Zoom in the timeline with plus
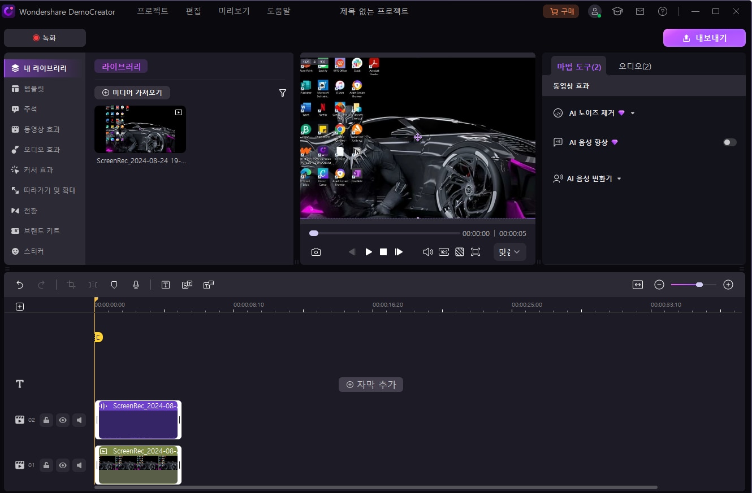The height and width of the screenshot is (493, 752). 728,285
